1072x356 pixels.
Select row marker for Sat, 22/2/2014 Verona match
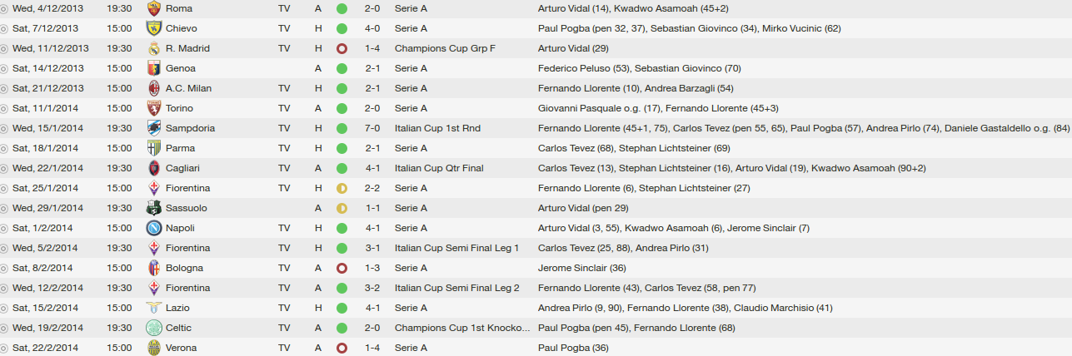point(3,348)
